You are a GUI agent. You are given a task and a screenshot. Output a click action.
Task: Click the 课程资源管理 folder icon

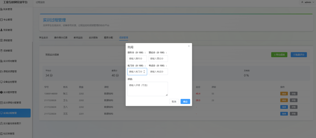(2, 72)
